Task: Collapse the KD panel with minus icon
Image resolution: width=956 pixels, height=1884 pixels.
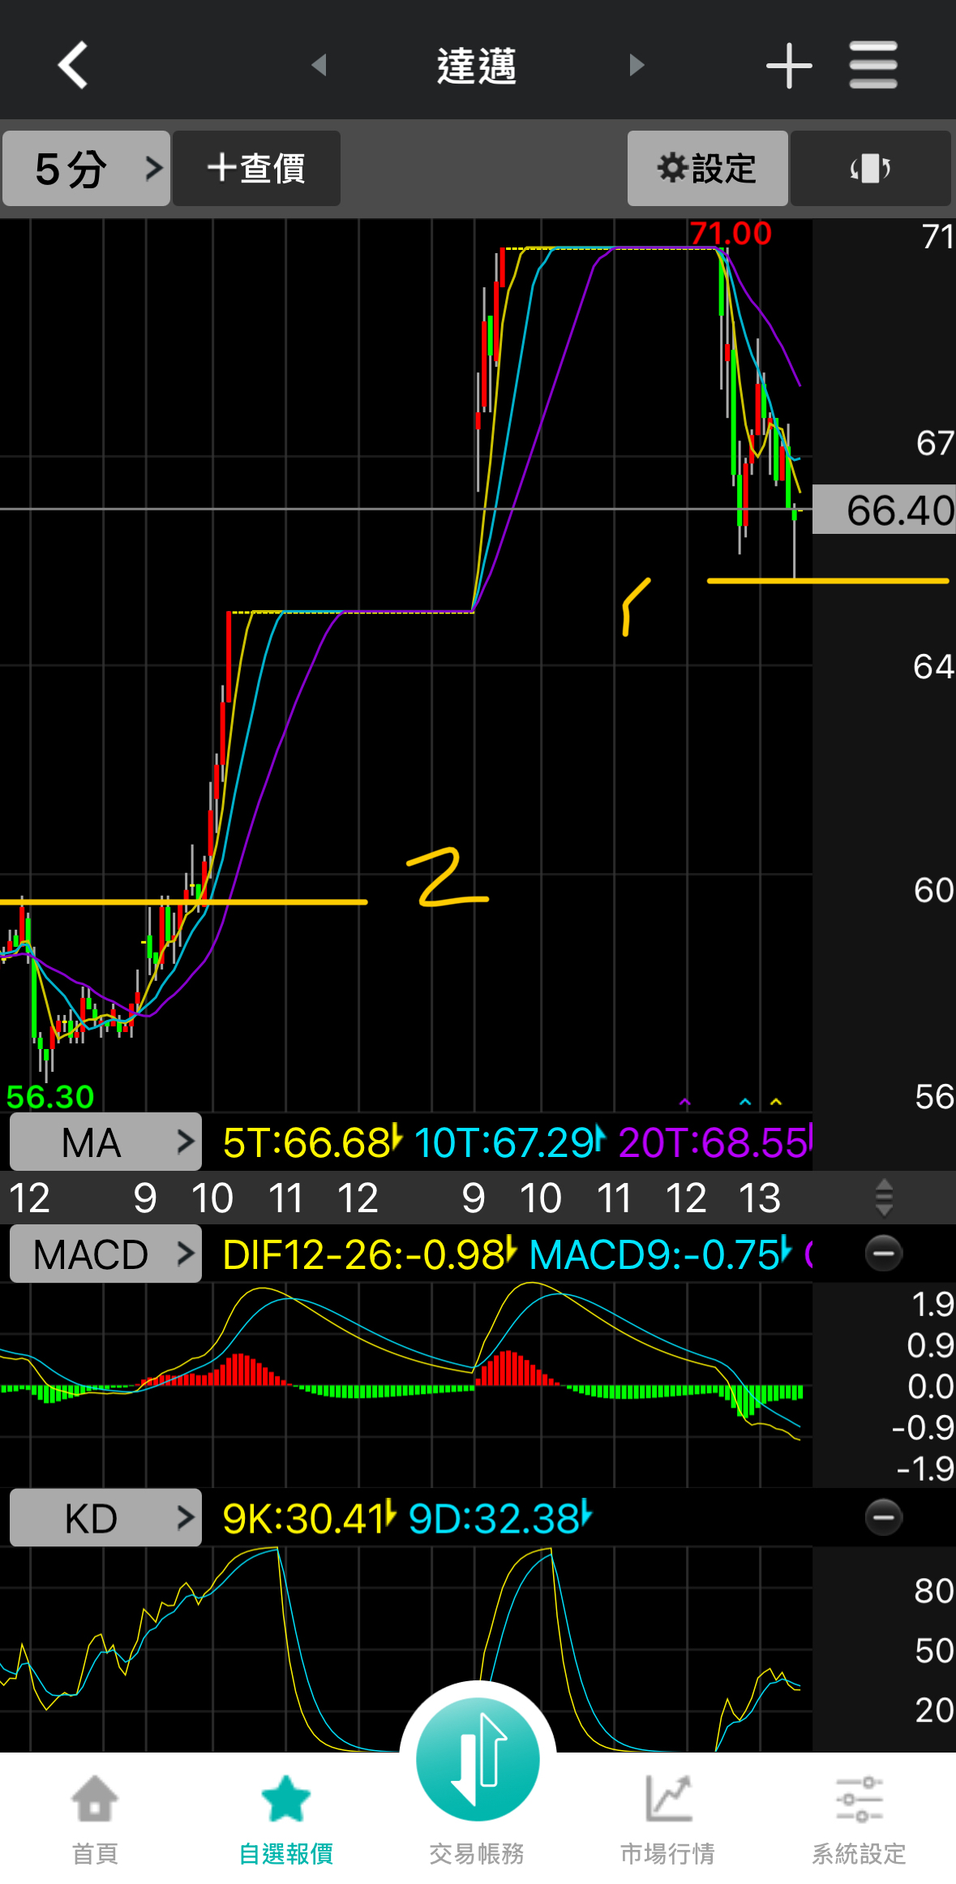Action: [883, 1517]
